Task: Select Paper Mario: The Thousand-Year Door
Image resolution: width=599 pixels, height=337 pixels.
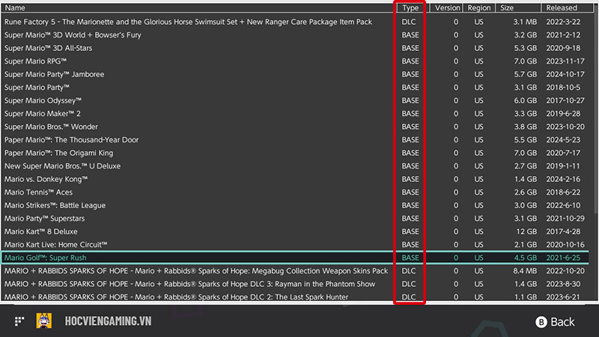Action: [x=295, y=140]
